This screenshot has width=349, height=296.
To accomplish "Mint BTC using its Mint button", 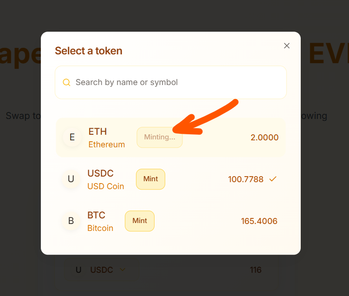I will pyautogui.click(x=140, y=221).
